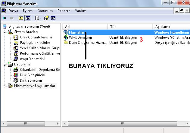190x133 pixels.
Task: Click Uzantı Ek Bileşeni cell for WMI Denetimi
Action: [123, 38]
